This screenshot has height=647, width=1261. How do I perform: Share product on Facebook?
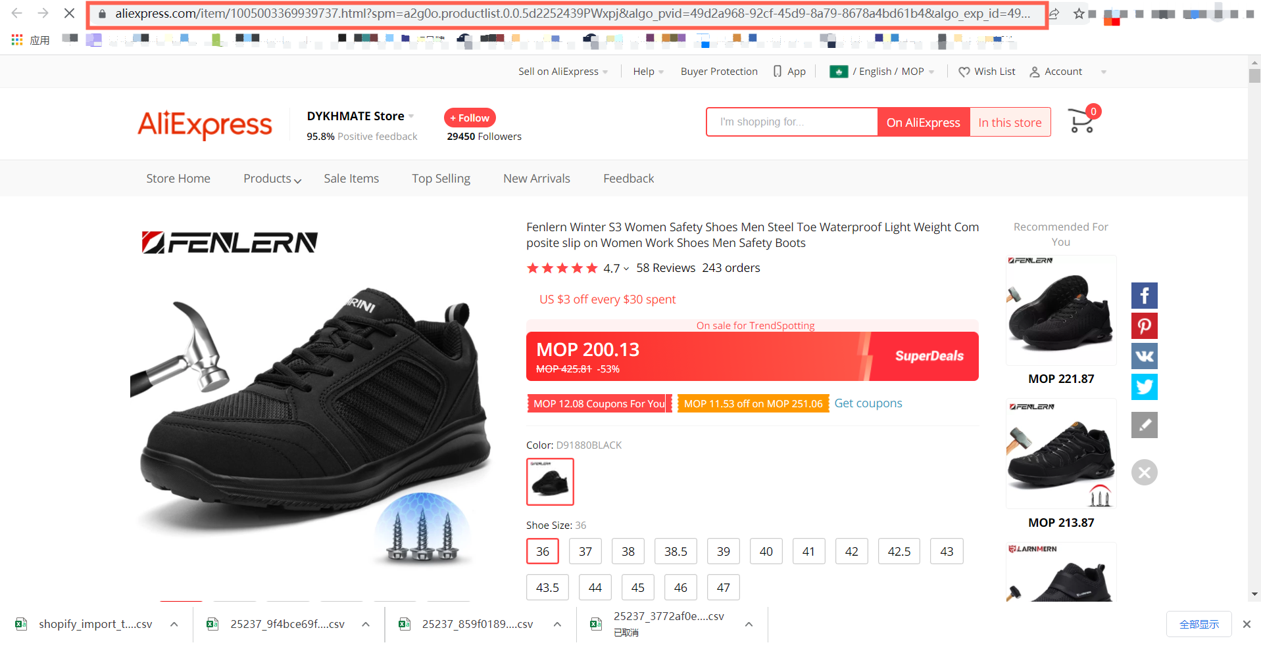click(x=1145, y=296)
